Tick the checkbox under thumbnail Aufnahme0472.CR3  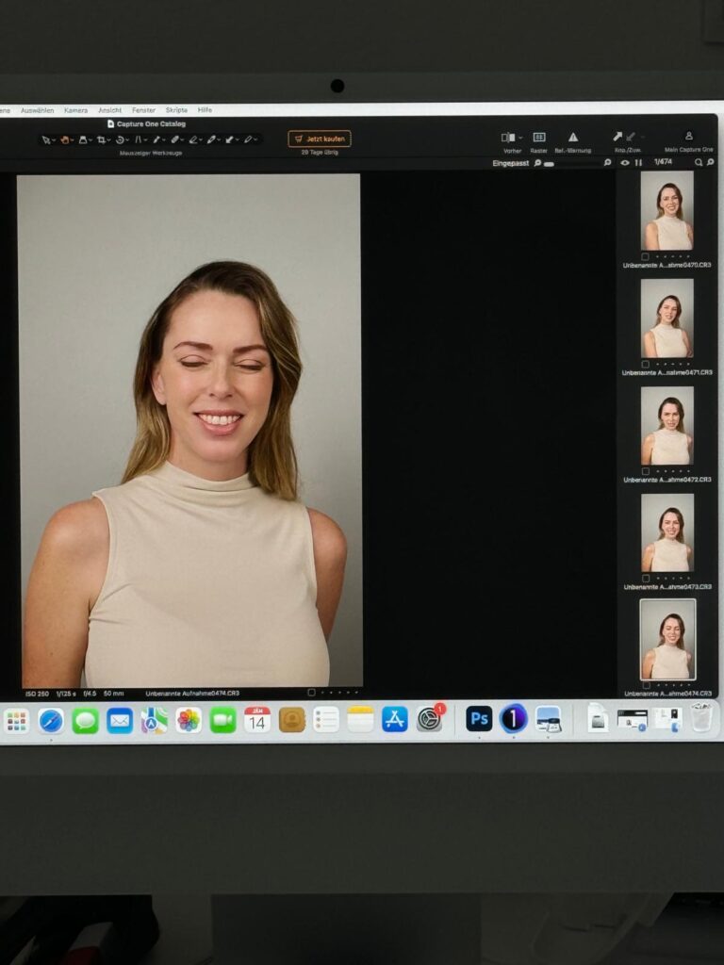click(x=645, y=470)
